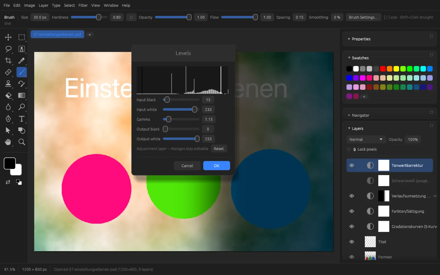Screen dimensions: 440x275
Task: Select the Hand tool
Action: click(x=8, y=142)
